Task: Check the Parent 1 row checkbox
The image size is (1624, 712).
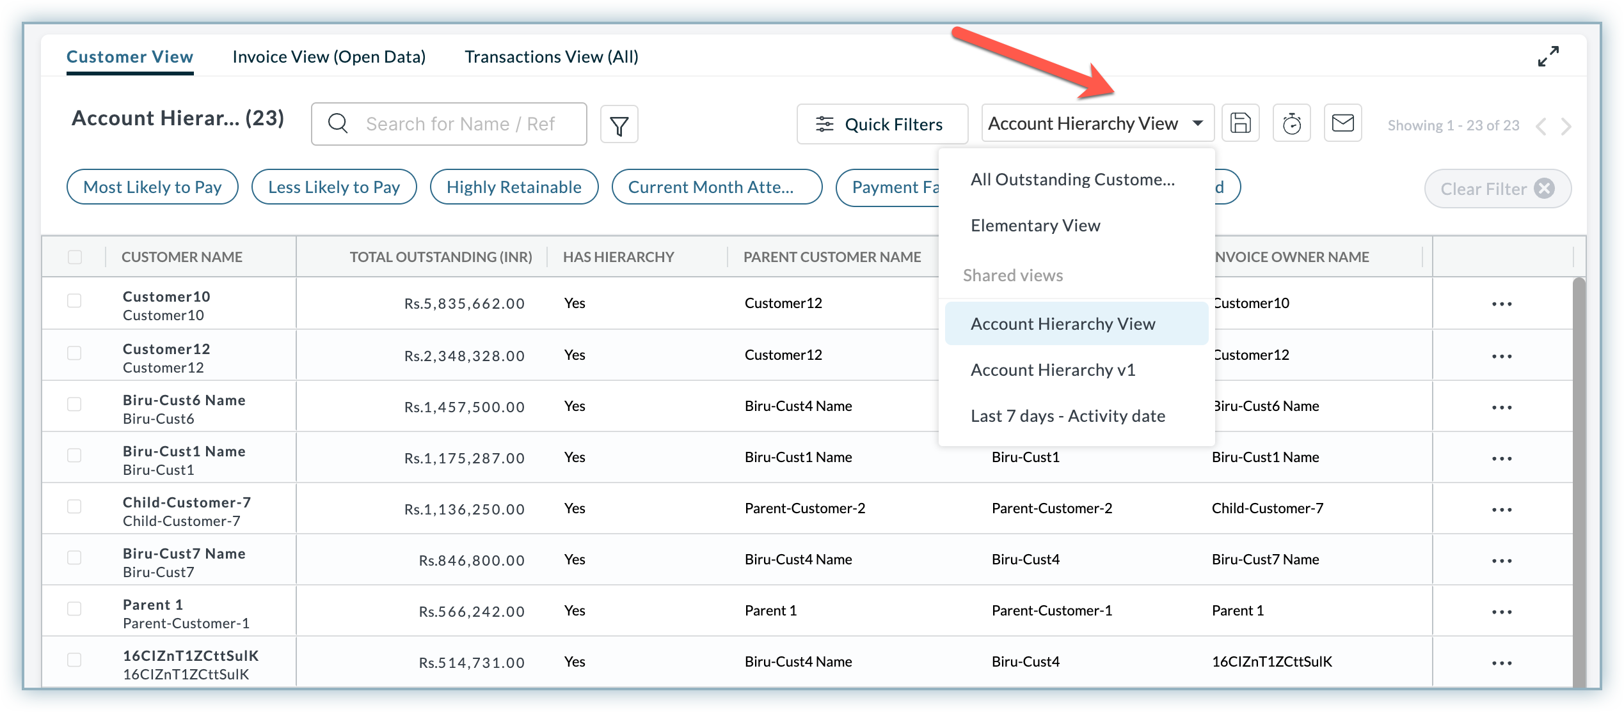Action: coord(74,608)
